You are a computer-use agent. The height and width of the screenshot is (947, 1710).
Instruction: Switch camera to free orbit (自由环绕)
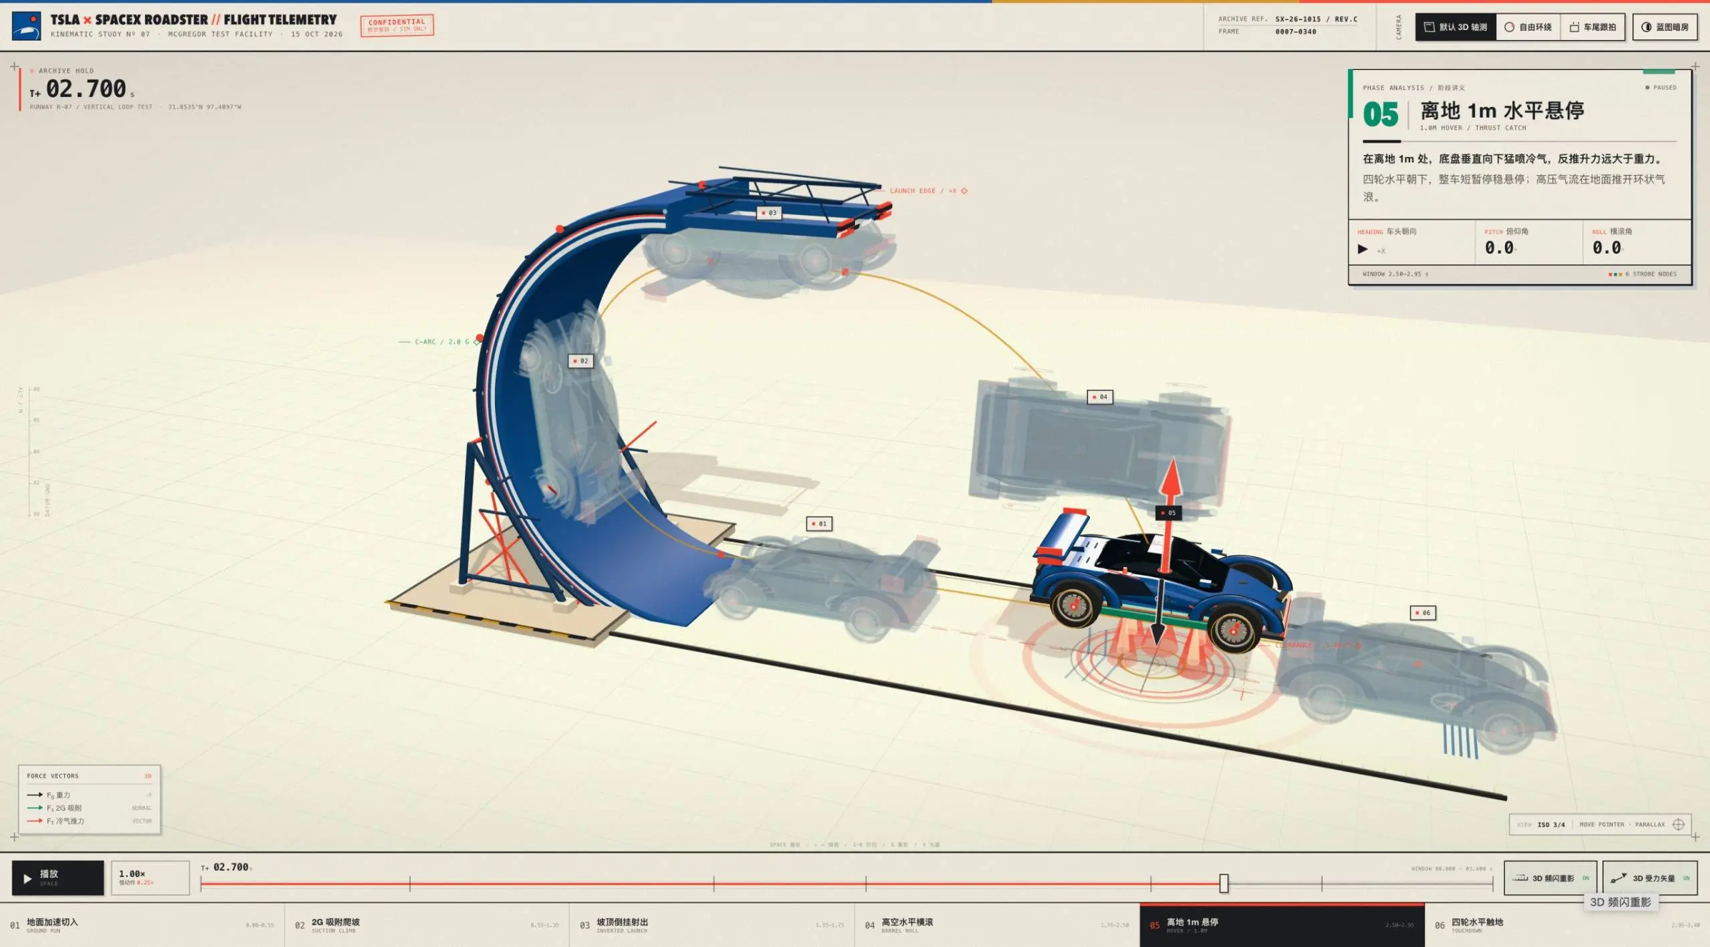click(1528, 27)
